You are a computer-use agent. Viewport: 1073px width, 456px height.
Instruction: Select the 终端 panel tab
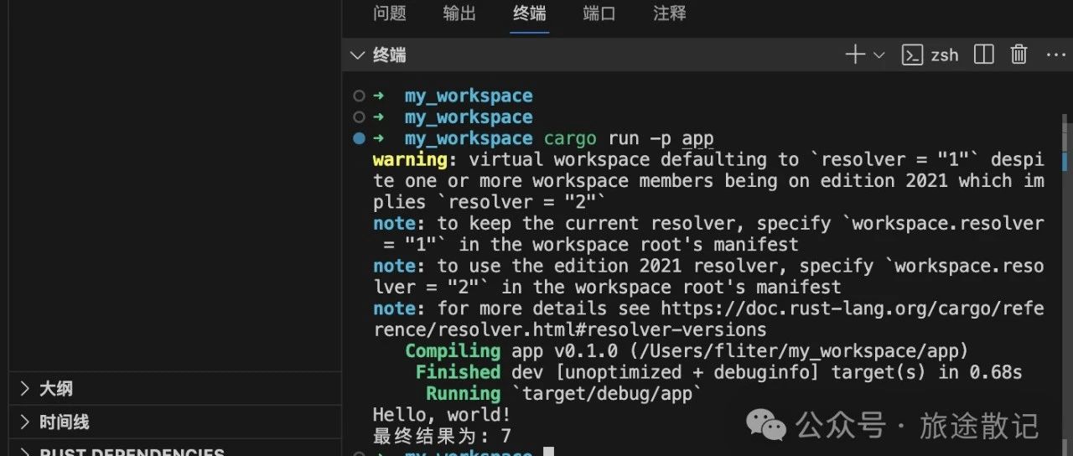pyautogui.click(x=530, y=13)
